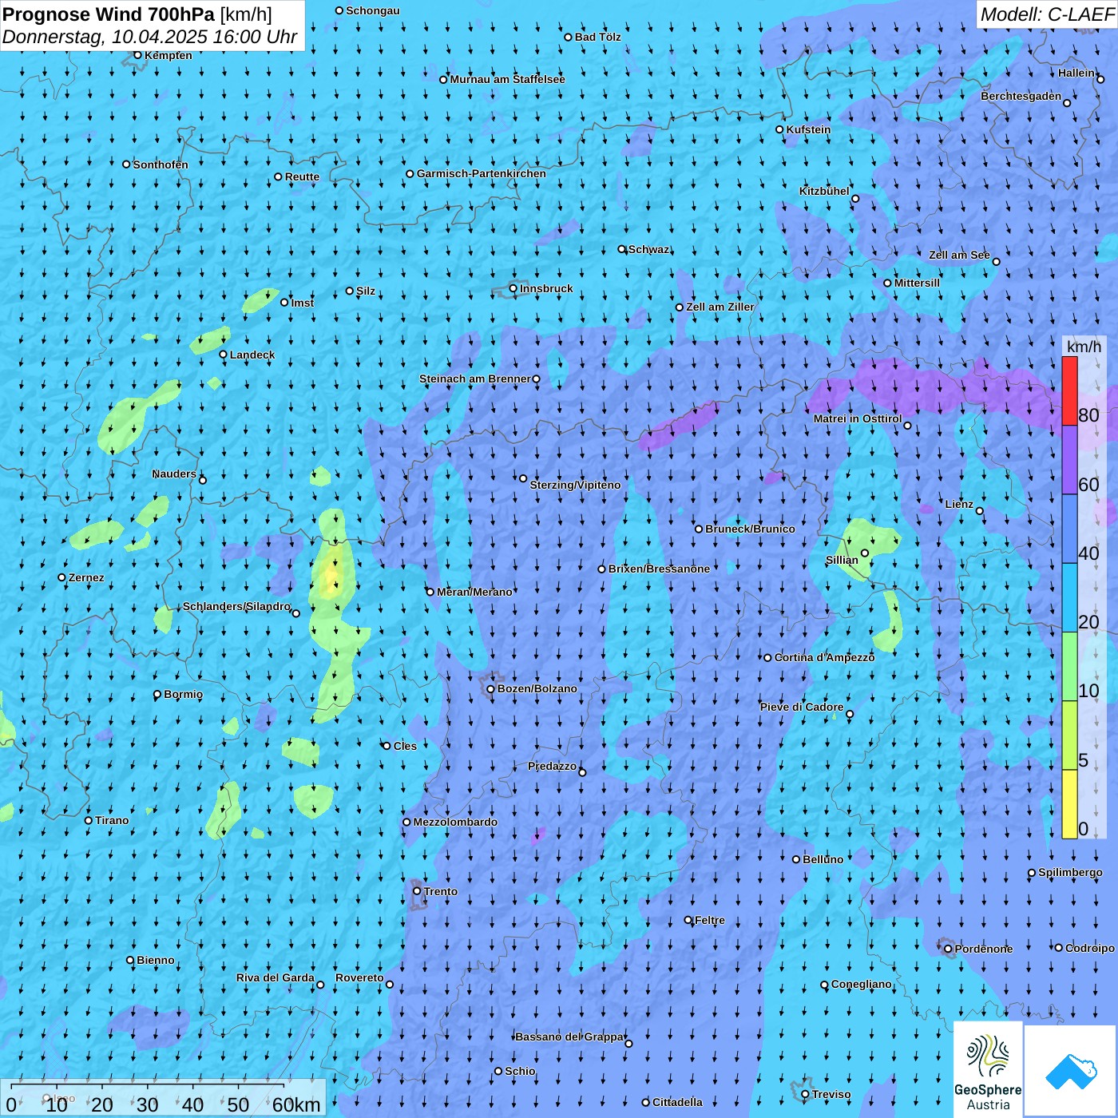Click the Feltre city marker dot
Image resolution: width=1118 pixels, height=1118 pixels.
[688, 920]
